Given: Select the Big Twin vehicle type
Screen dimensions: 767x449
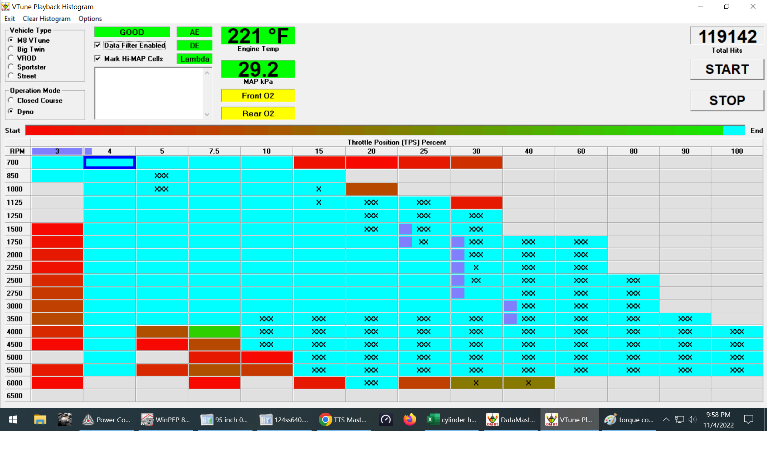Looking at the screenshot, I should click(x=11, y=49).
